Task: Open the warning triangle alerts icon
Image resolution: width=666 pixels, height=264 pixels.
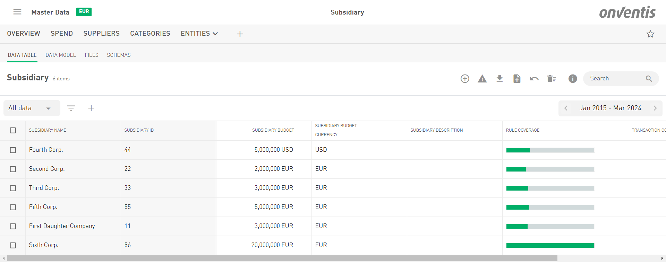Action: pos(482,79)
